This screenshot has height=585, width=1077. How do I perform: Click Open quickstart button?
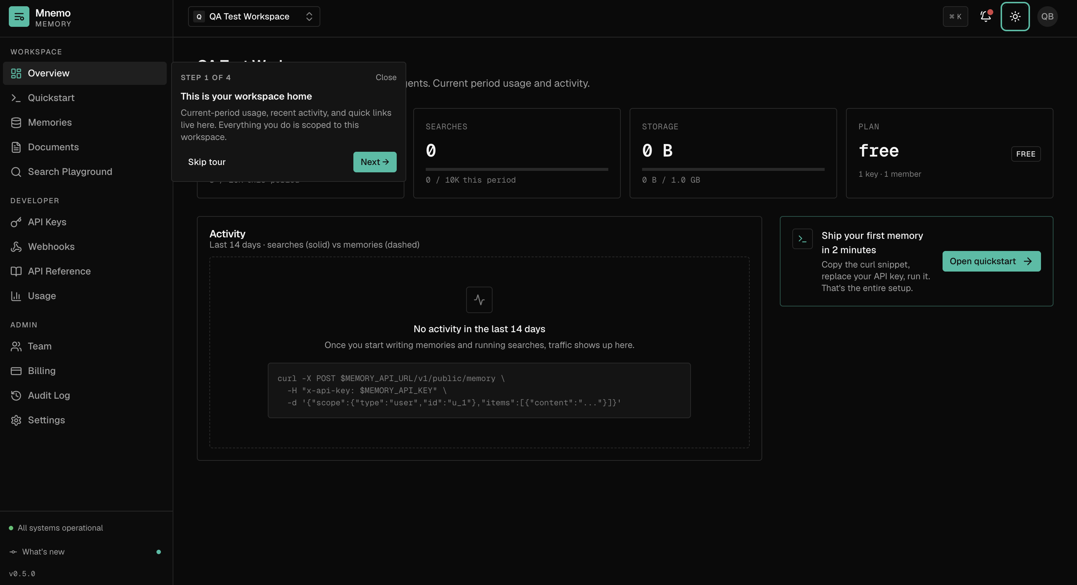(991, 261)
